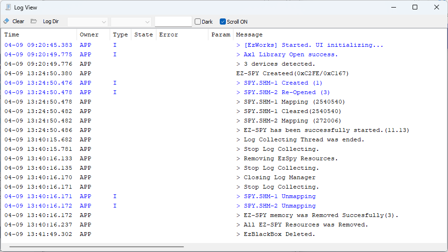Click the Clear button label
Image resolution: width=448 pixels, height=252 pixels.
tap(18, 21)
